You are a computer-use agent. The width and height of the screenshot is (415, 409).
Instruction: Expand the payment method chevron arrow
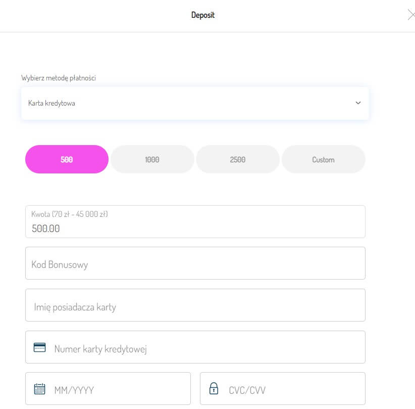[358, 103]
